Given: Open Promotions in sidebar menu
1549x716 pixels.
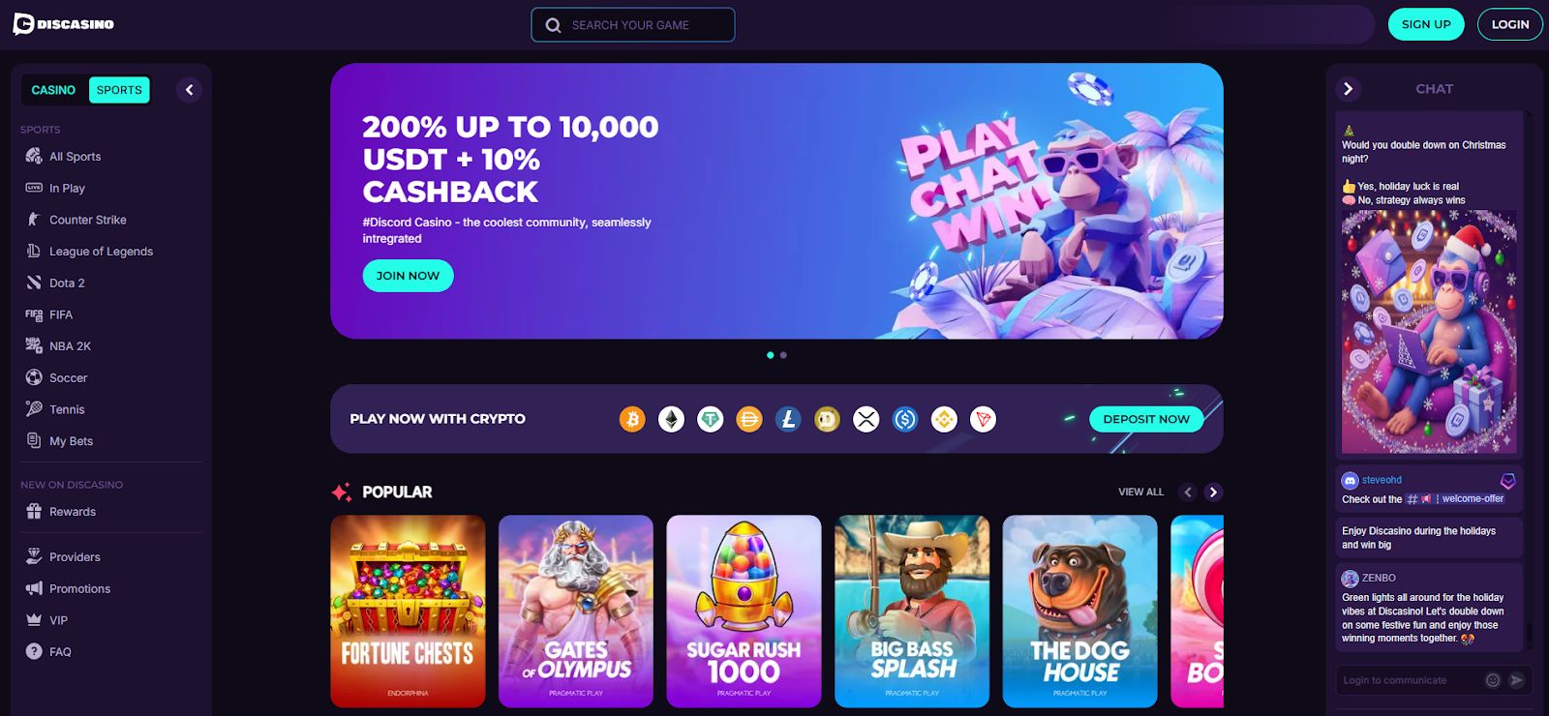Looking at the screenshot, I should [x=79, y=588].
